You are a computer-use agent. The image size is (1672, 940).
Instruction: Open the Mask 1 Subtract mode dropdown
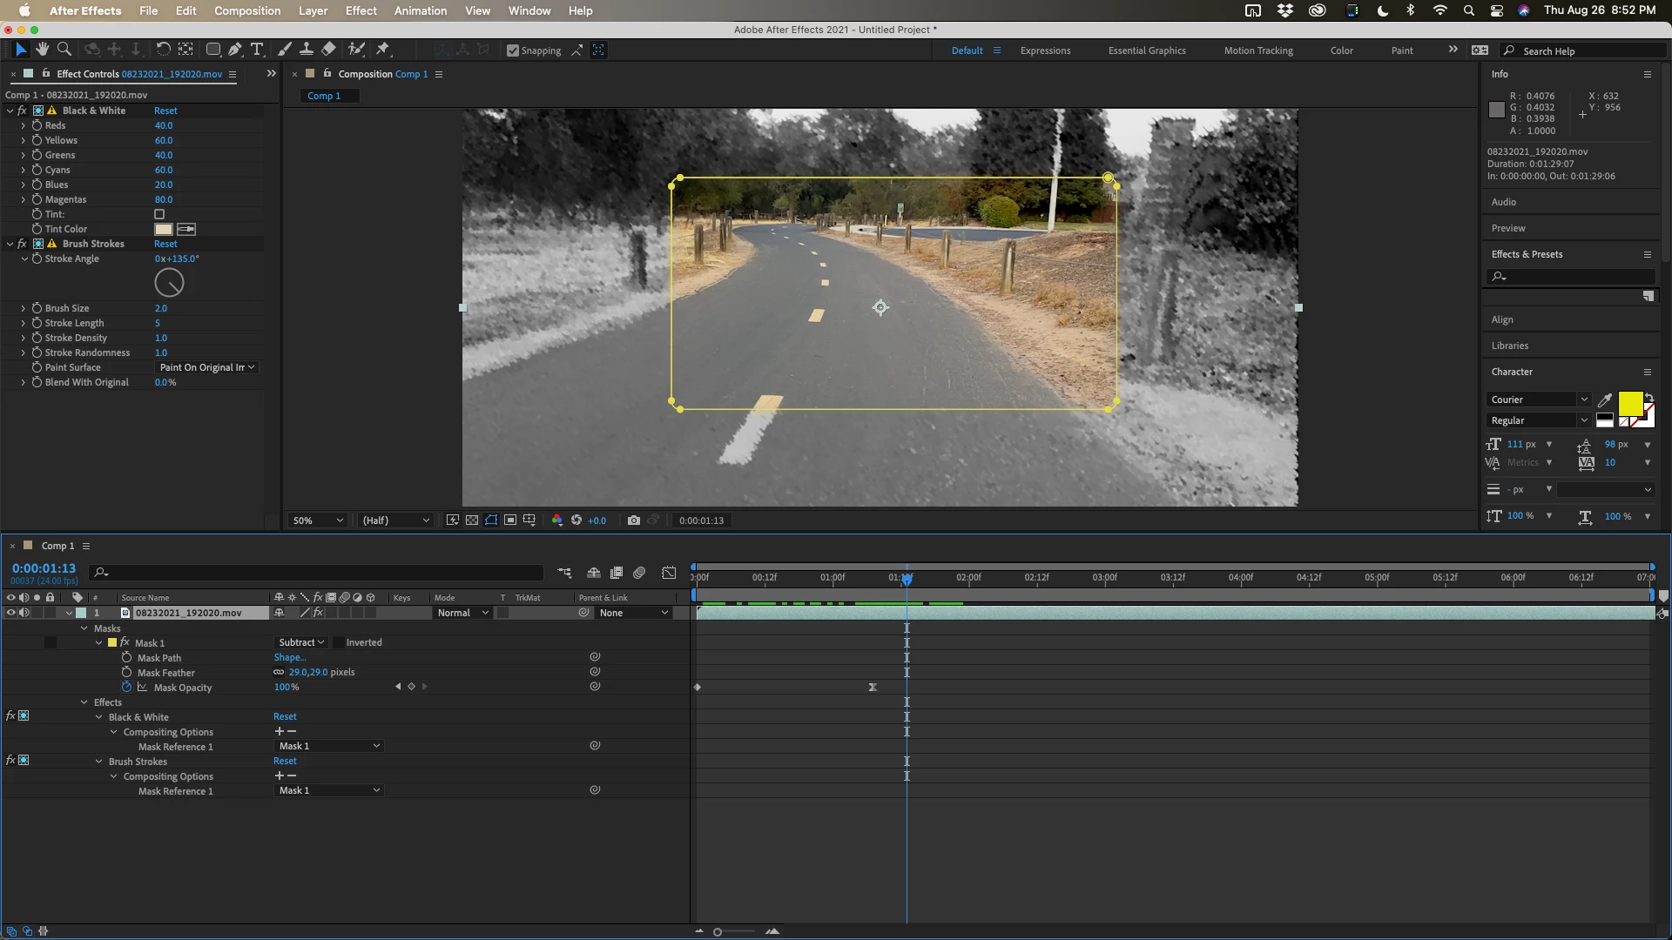(x=301, y=642)
